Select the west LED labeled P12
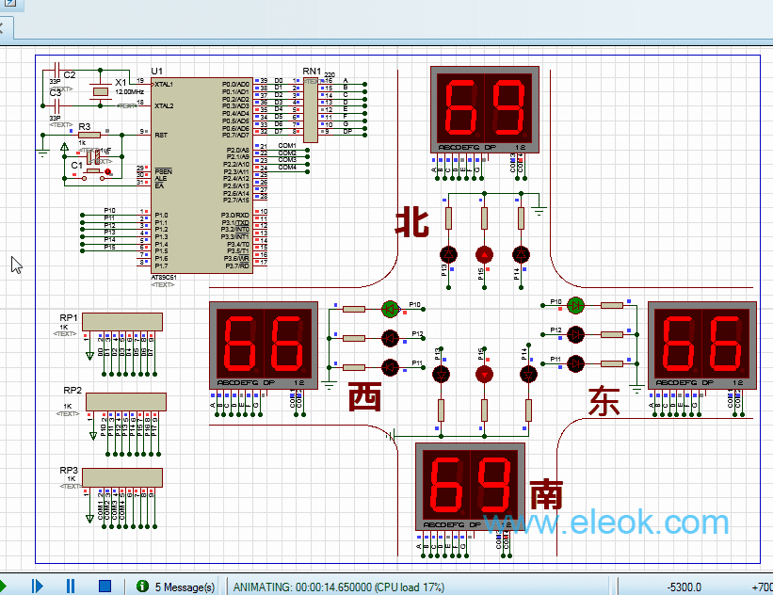Viewport: 773px width, 595px height. click(x=390, y=338)
